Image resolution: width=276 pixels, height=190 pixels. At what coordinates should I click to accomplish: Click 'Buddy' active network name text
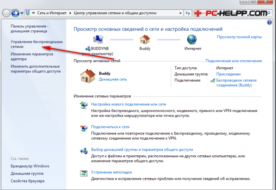(x=104, y=73)
